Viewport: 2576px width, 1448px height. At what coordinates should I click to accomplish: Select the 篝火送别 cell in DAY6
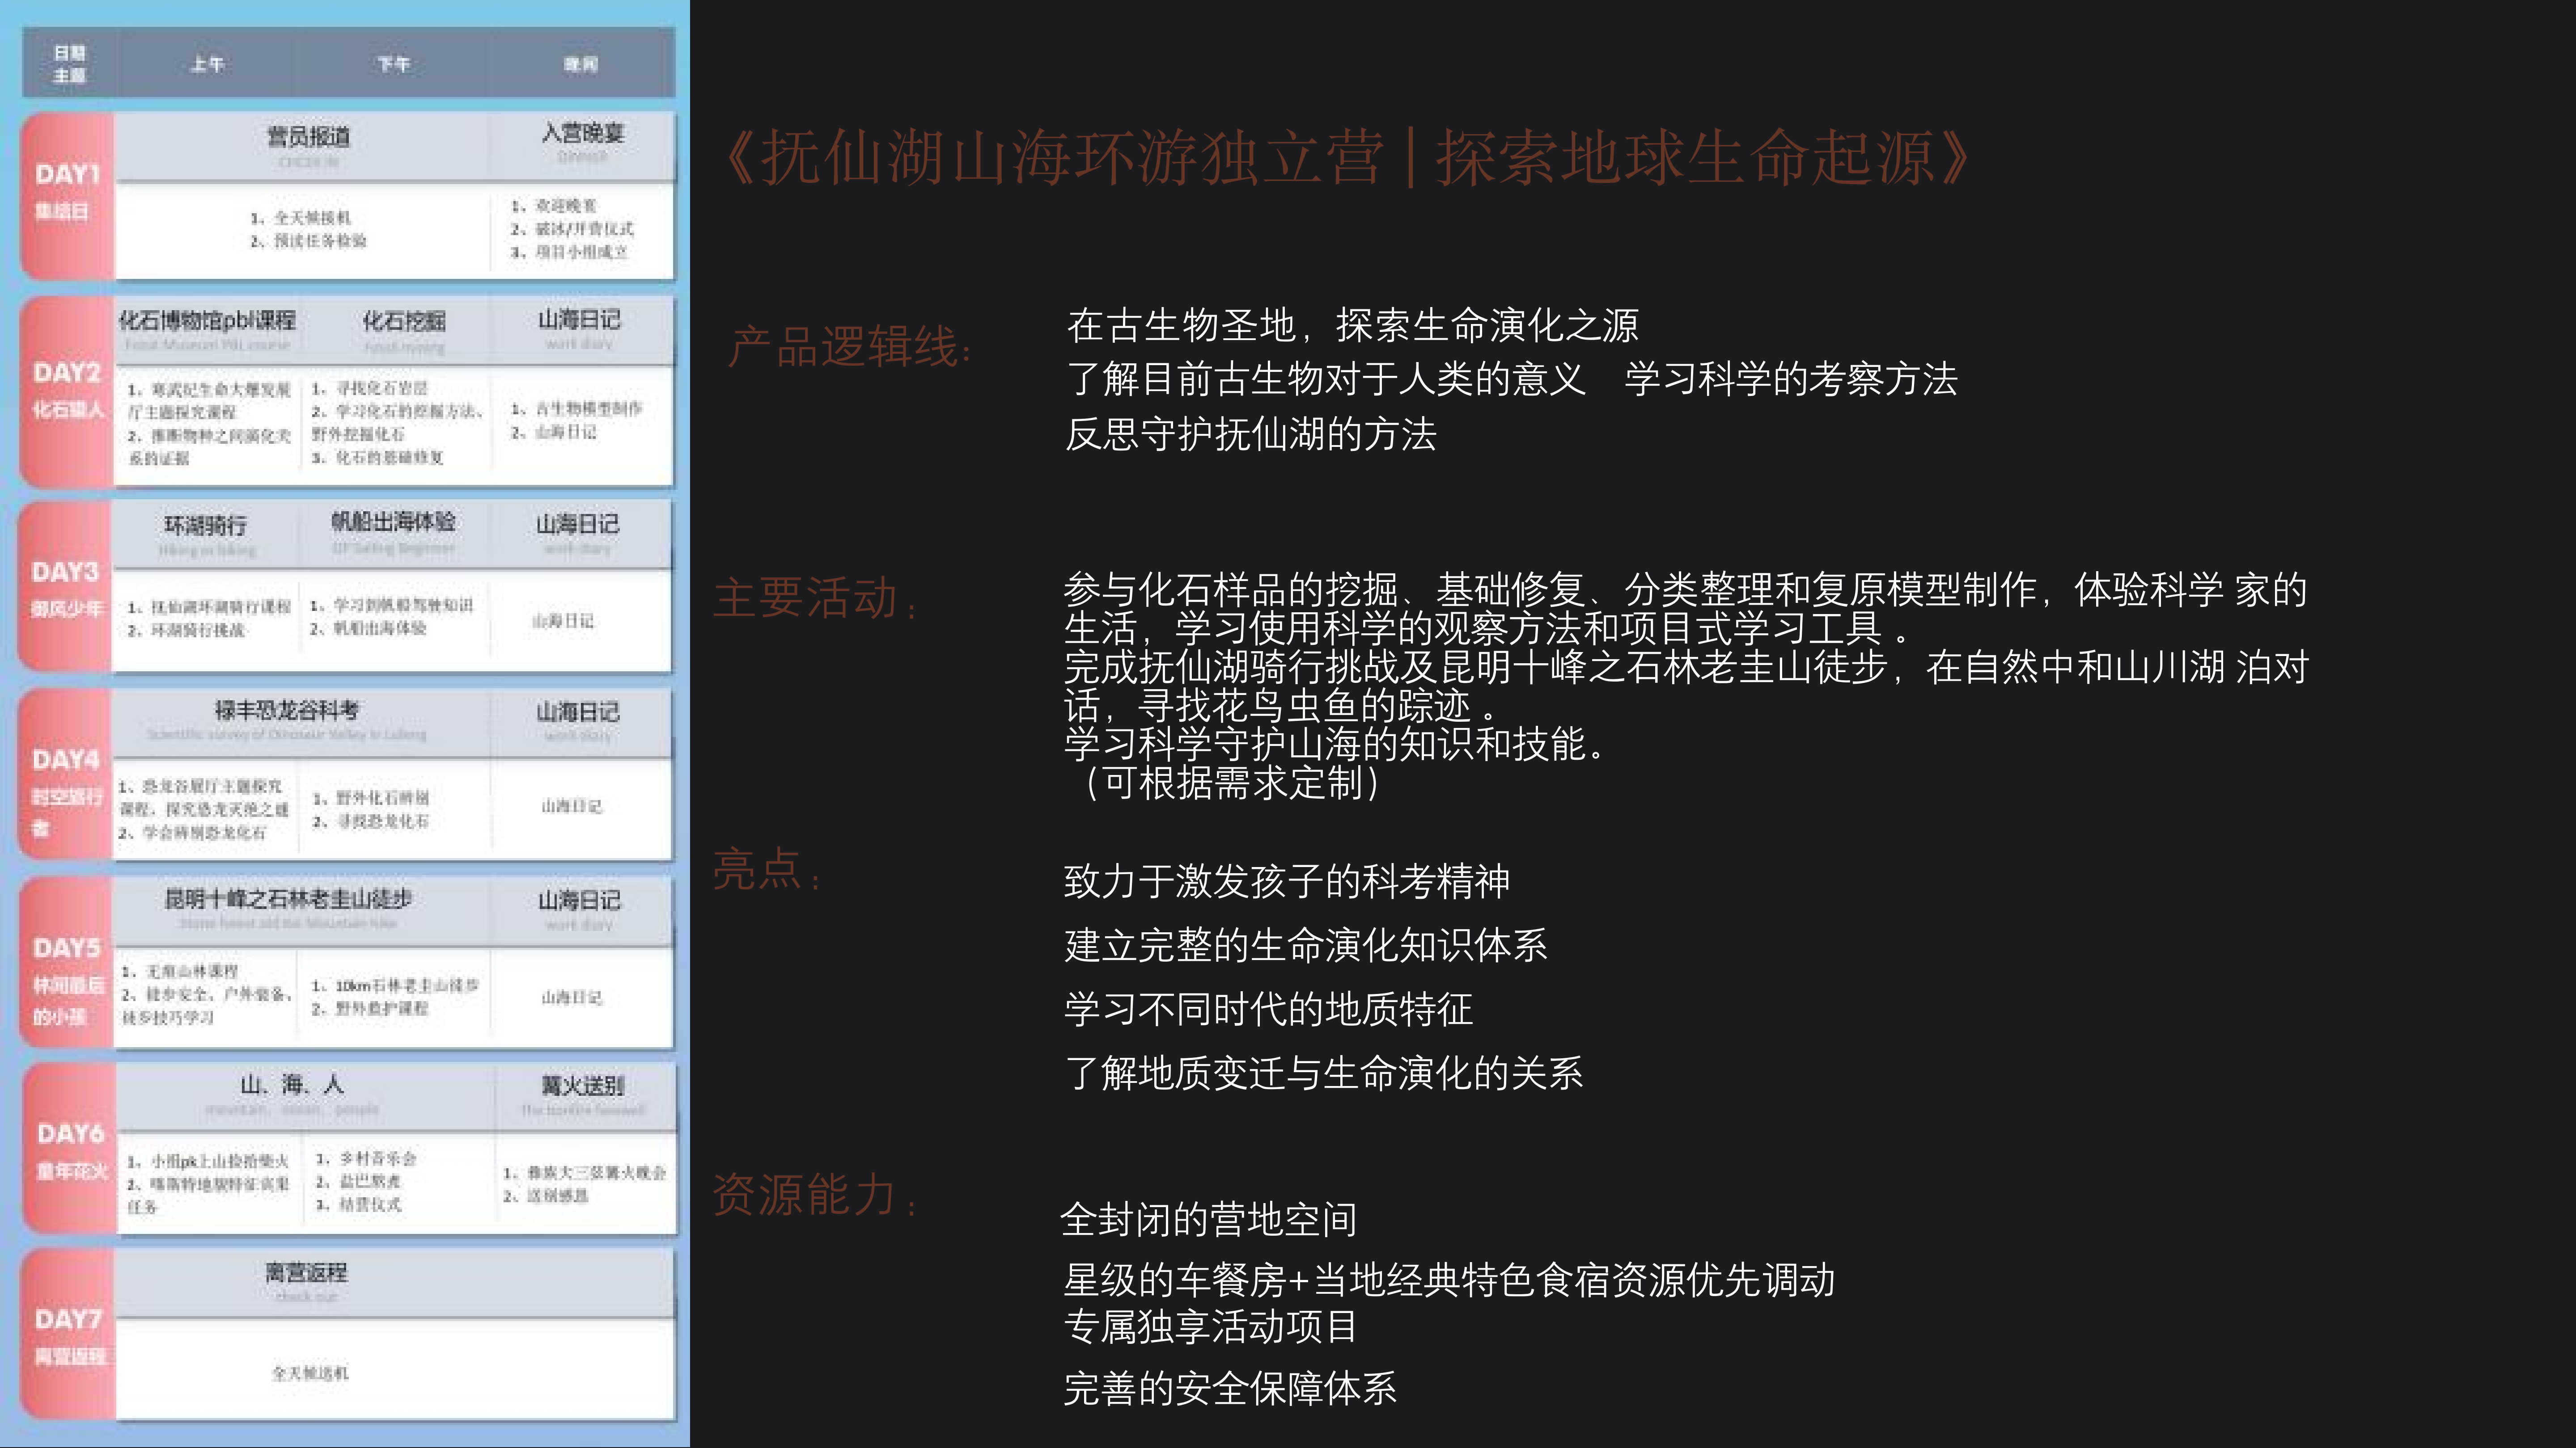click(583, 1086)
